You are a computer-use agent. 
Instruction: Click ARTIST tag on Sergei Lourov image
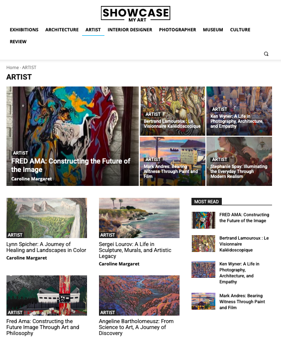click(x=107, y=235)
